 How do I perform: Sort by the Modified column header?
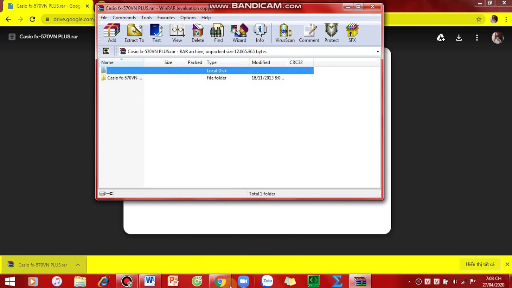pos(269,62)
